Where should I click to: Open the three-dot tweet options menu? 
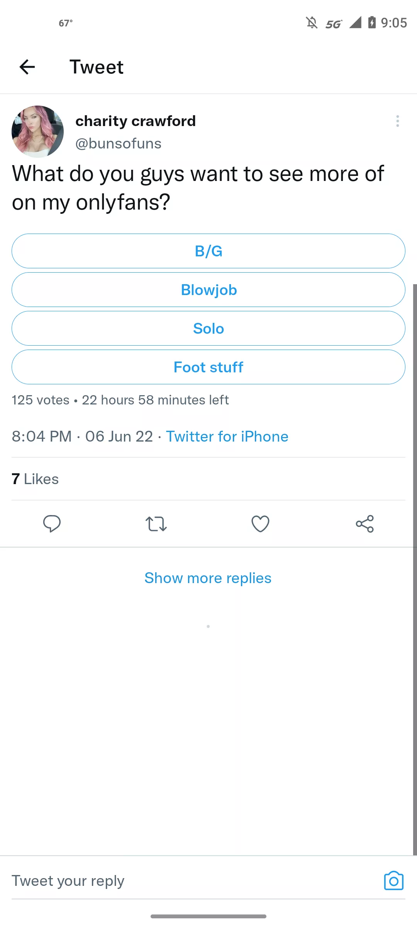click(397, 121)
